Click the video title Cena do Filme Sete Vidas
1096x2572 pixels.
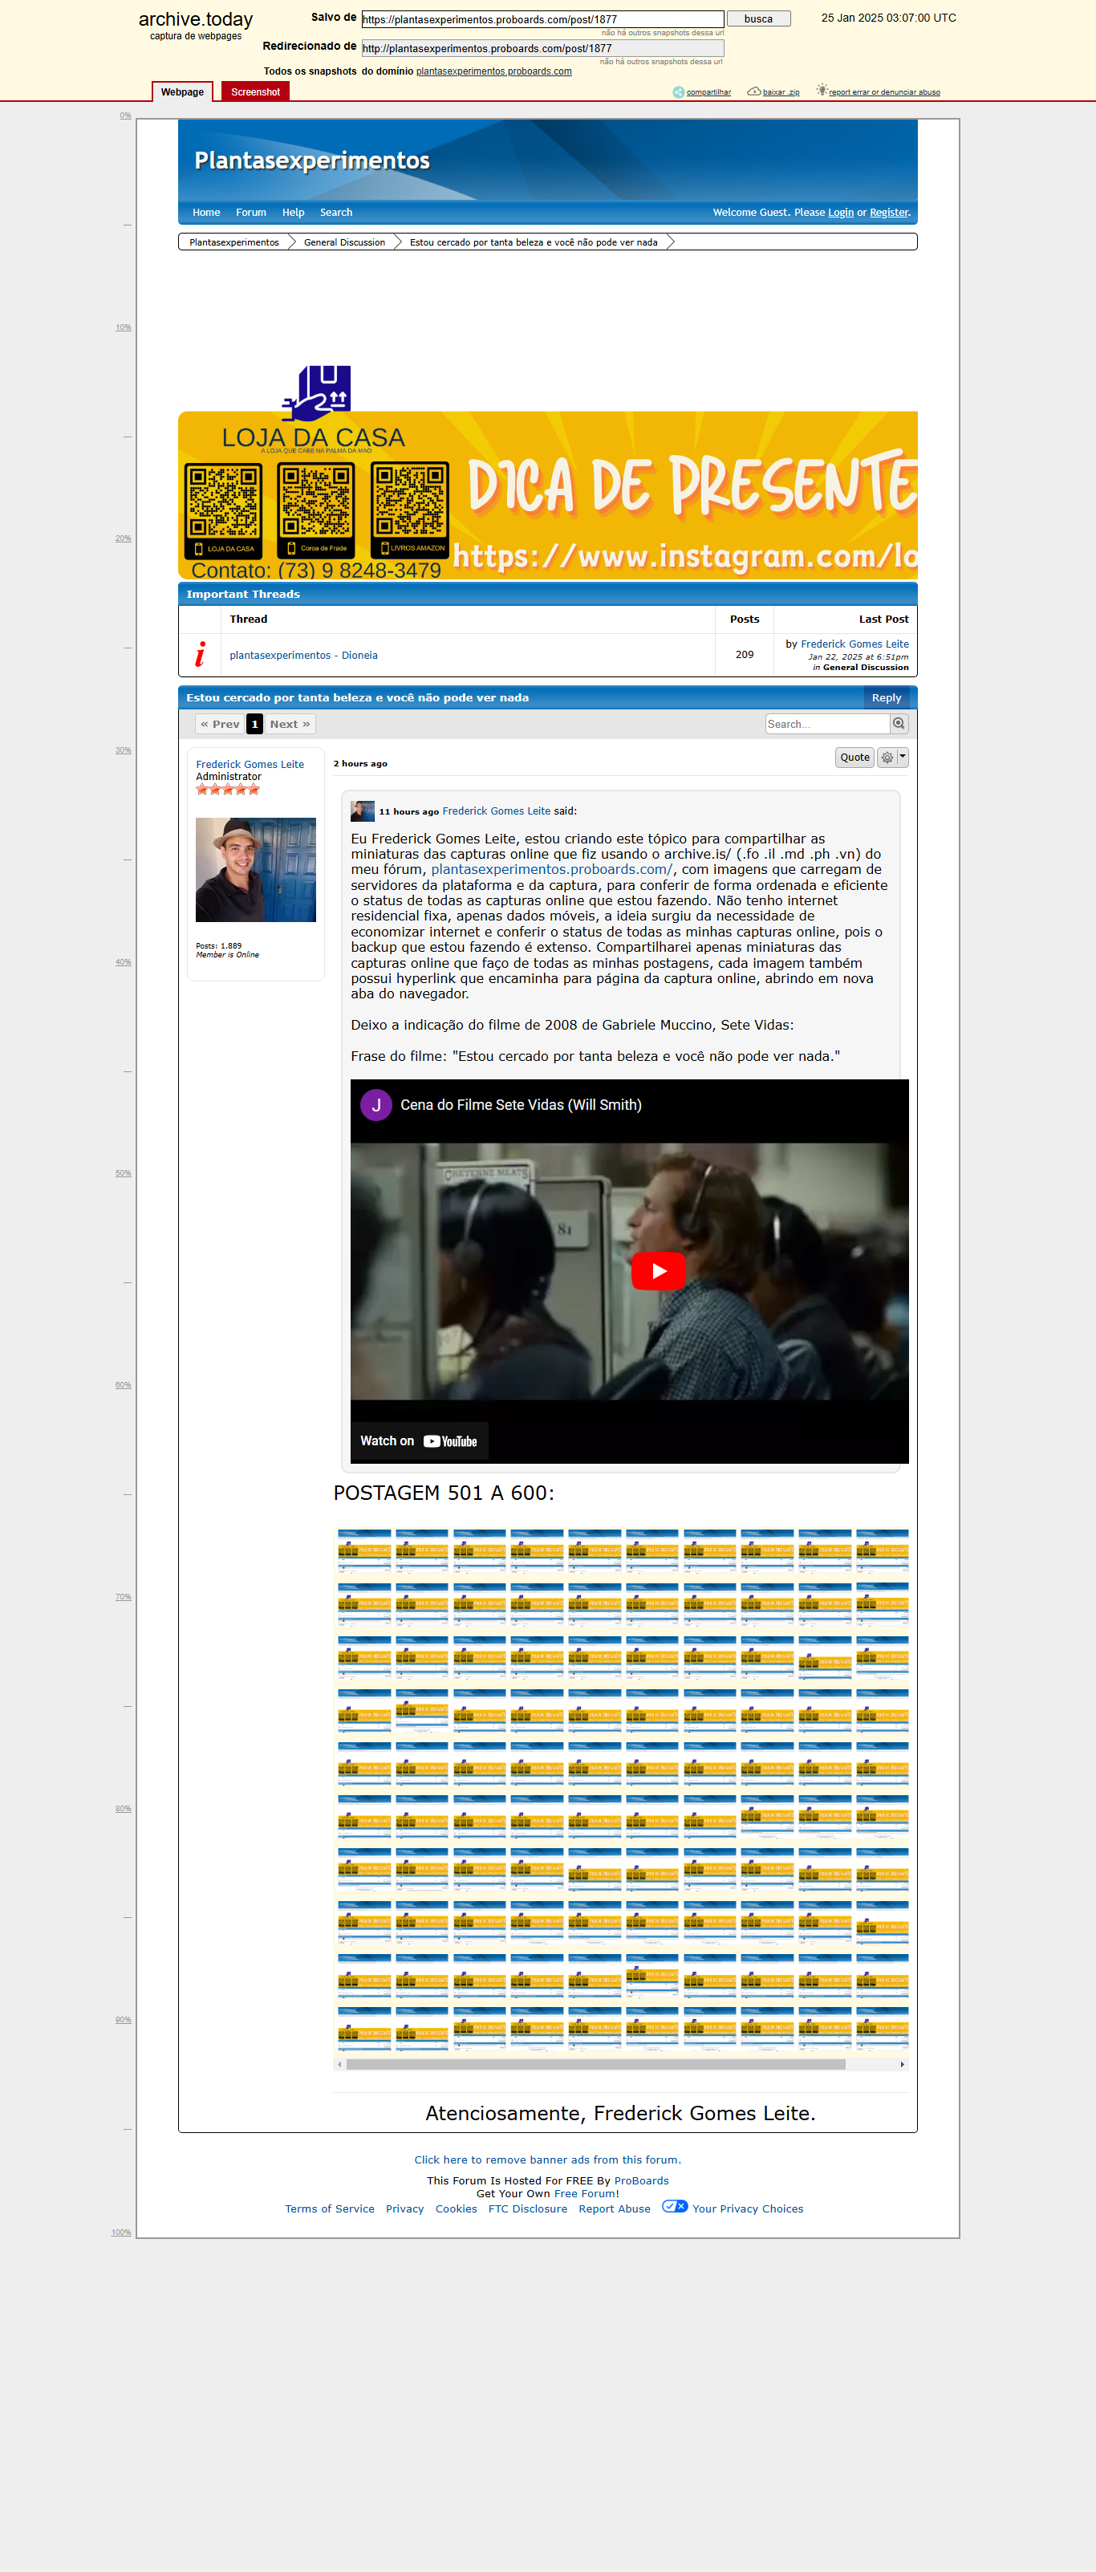click(521, 1104)
